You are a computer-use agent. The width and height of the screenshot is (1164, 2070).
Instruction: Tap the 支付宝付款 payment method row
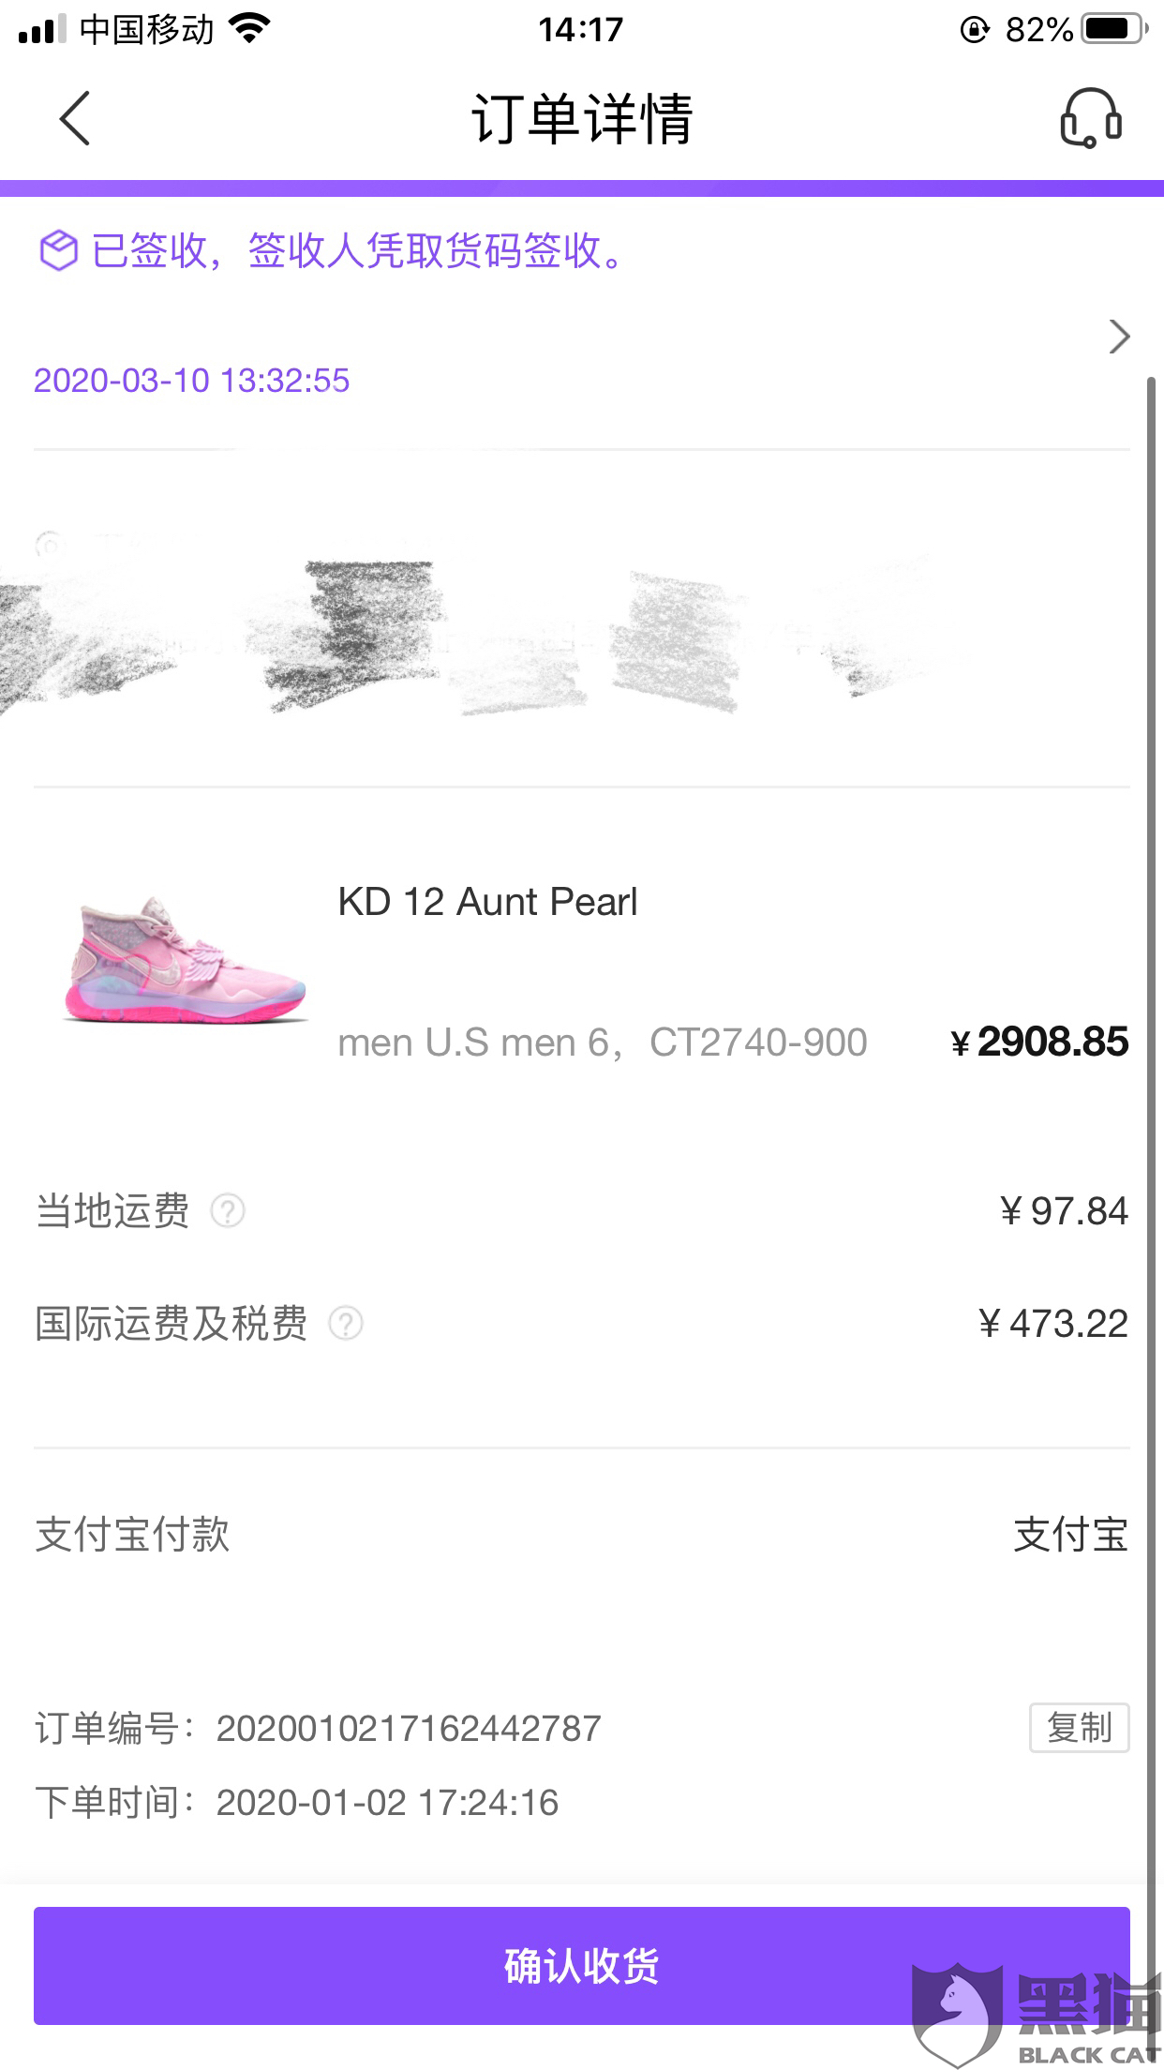point(132,1535)
